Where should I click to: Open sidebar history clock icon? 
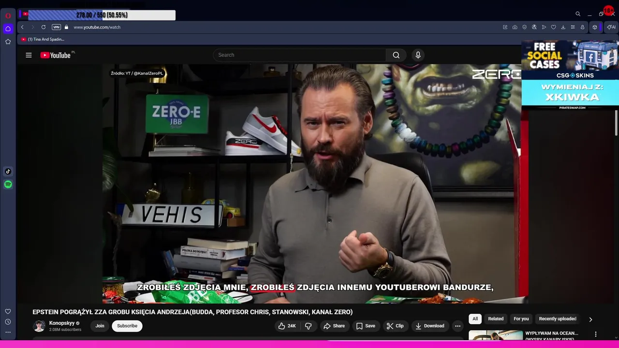tap(8, 322)
